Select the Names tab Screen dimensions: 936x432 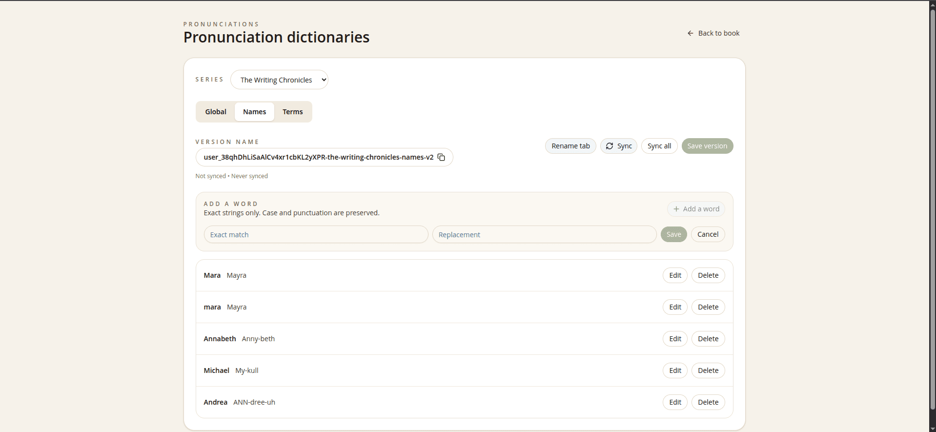click(x=254, y=112)
